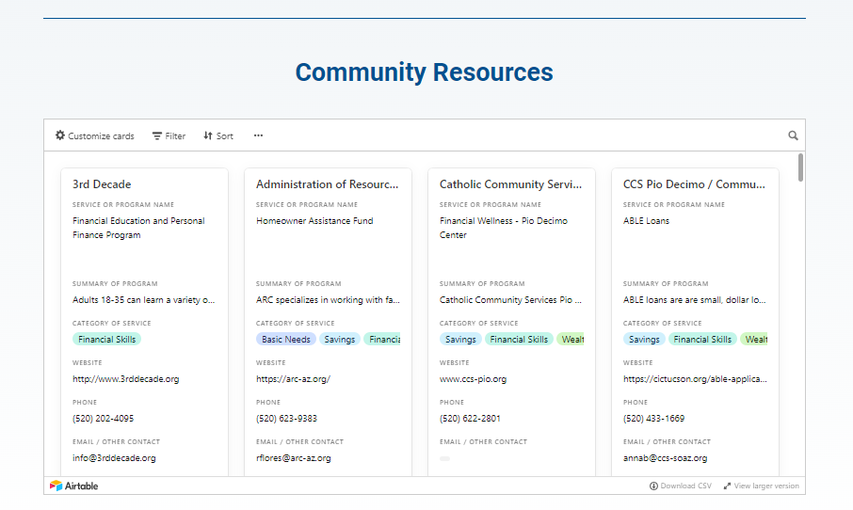Click the Financial Skills tag on 3rd Decade
The image size is (853, 510).
pyautogui.click(x=106, y=339)
